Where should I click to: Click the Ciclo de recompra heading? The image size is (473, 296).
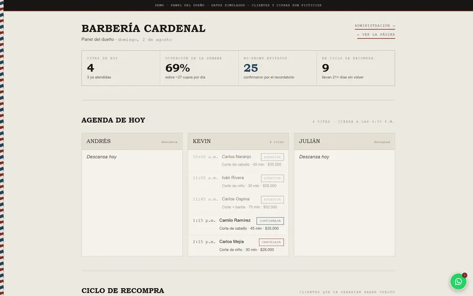pos(123,291)
